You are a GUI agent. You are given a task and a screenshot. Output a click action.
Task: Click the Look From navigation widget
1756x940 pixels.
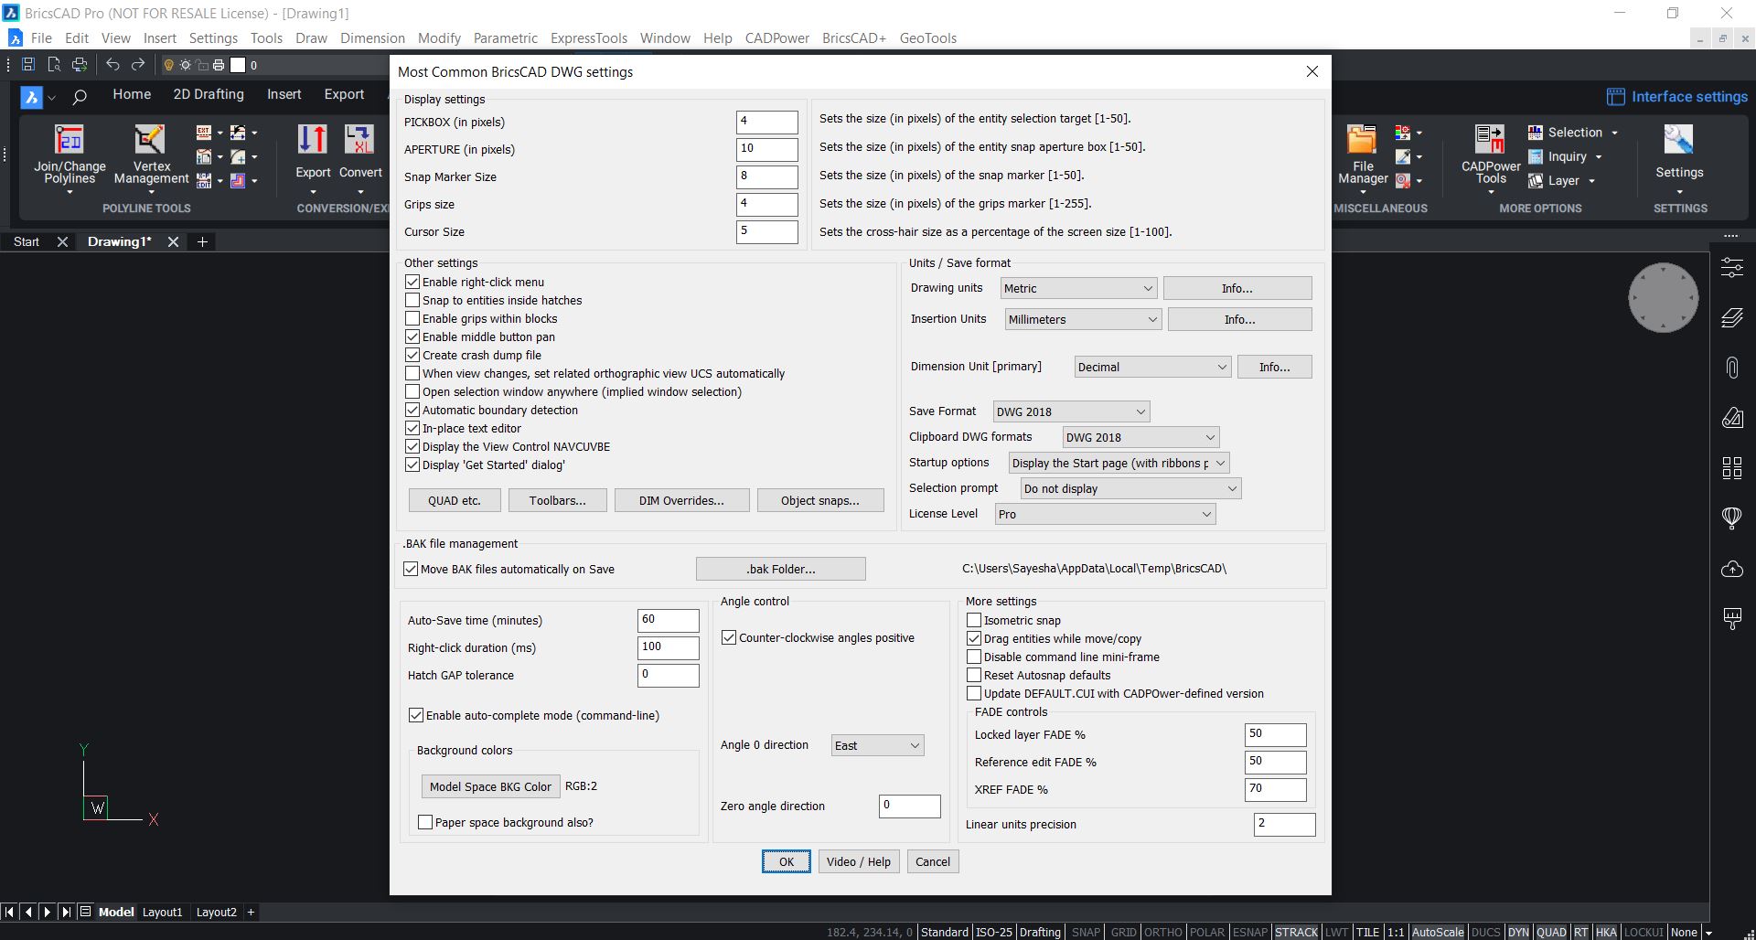click(1663, 298)
